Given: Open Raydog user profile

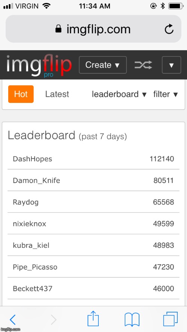Looking at the screenshot, I should tap(25, 202).
